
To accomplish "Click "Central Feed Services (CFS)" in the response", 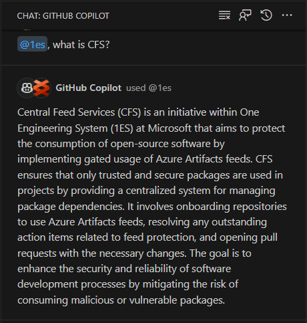I will 79,112.
